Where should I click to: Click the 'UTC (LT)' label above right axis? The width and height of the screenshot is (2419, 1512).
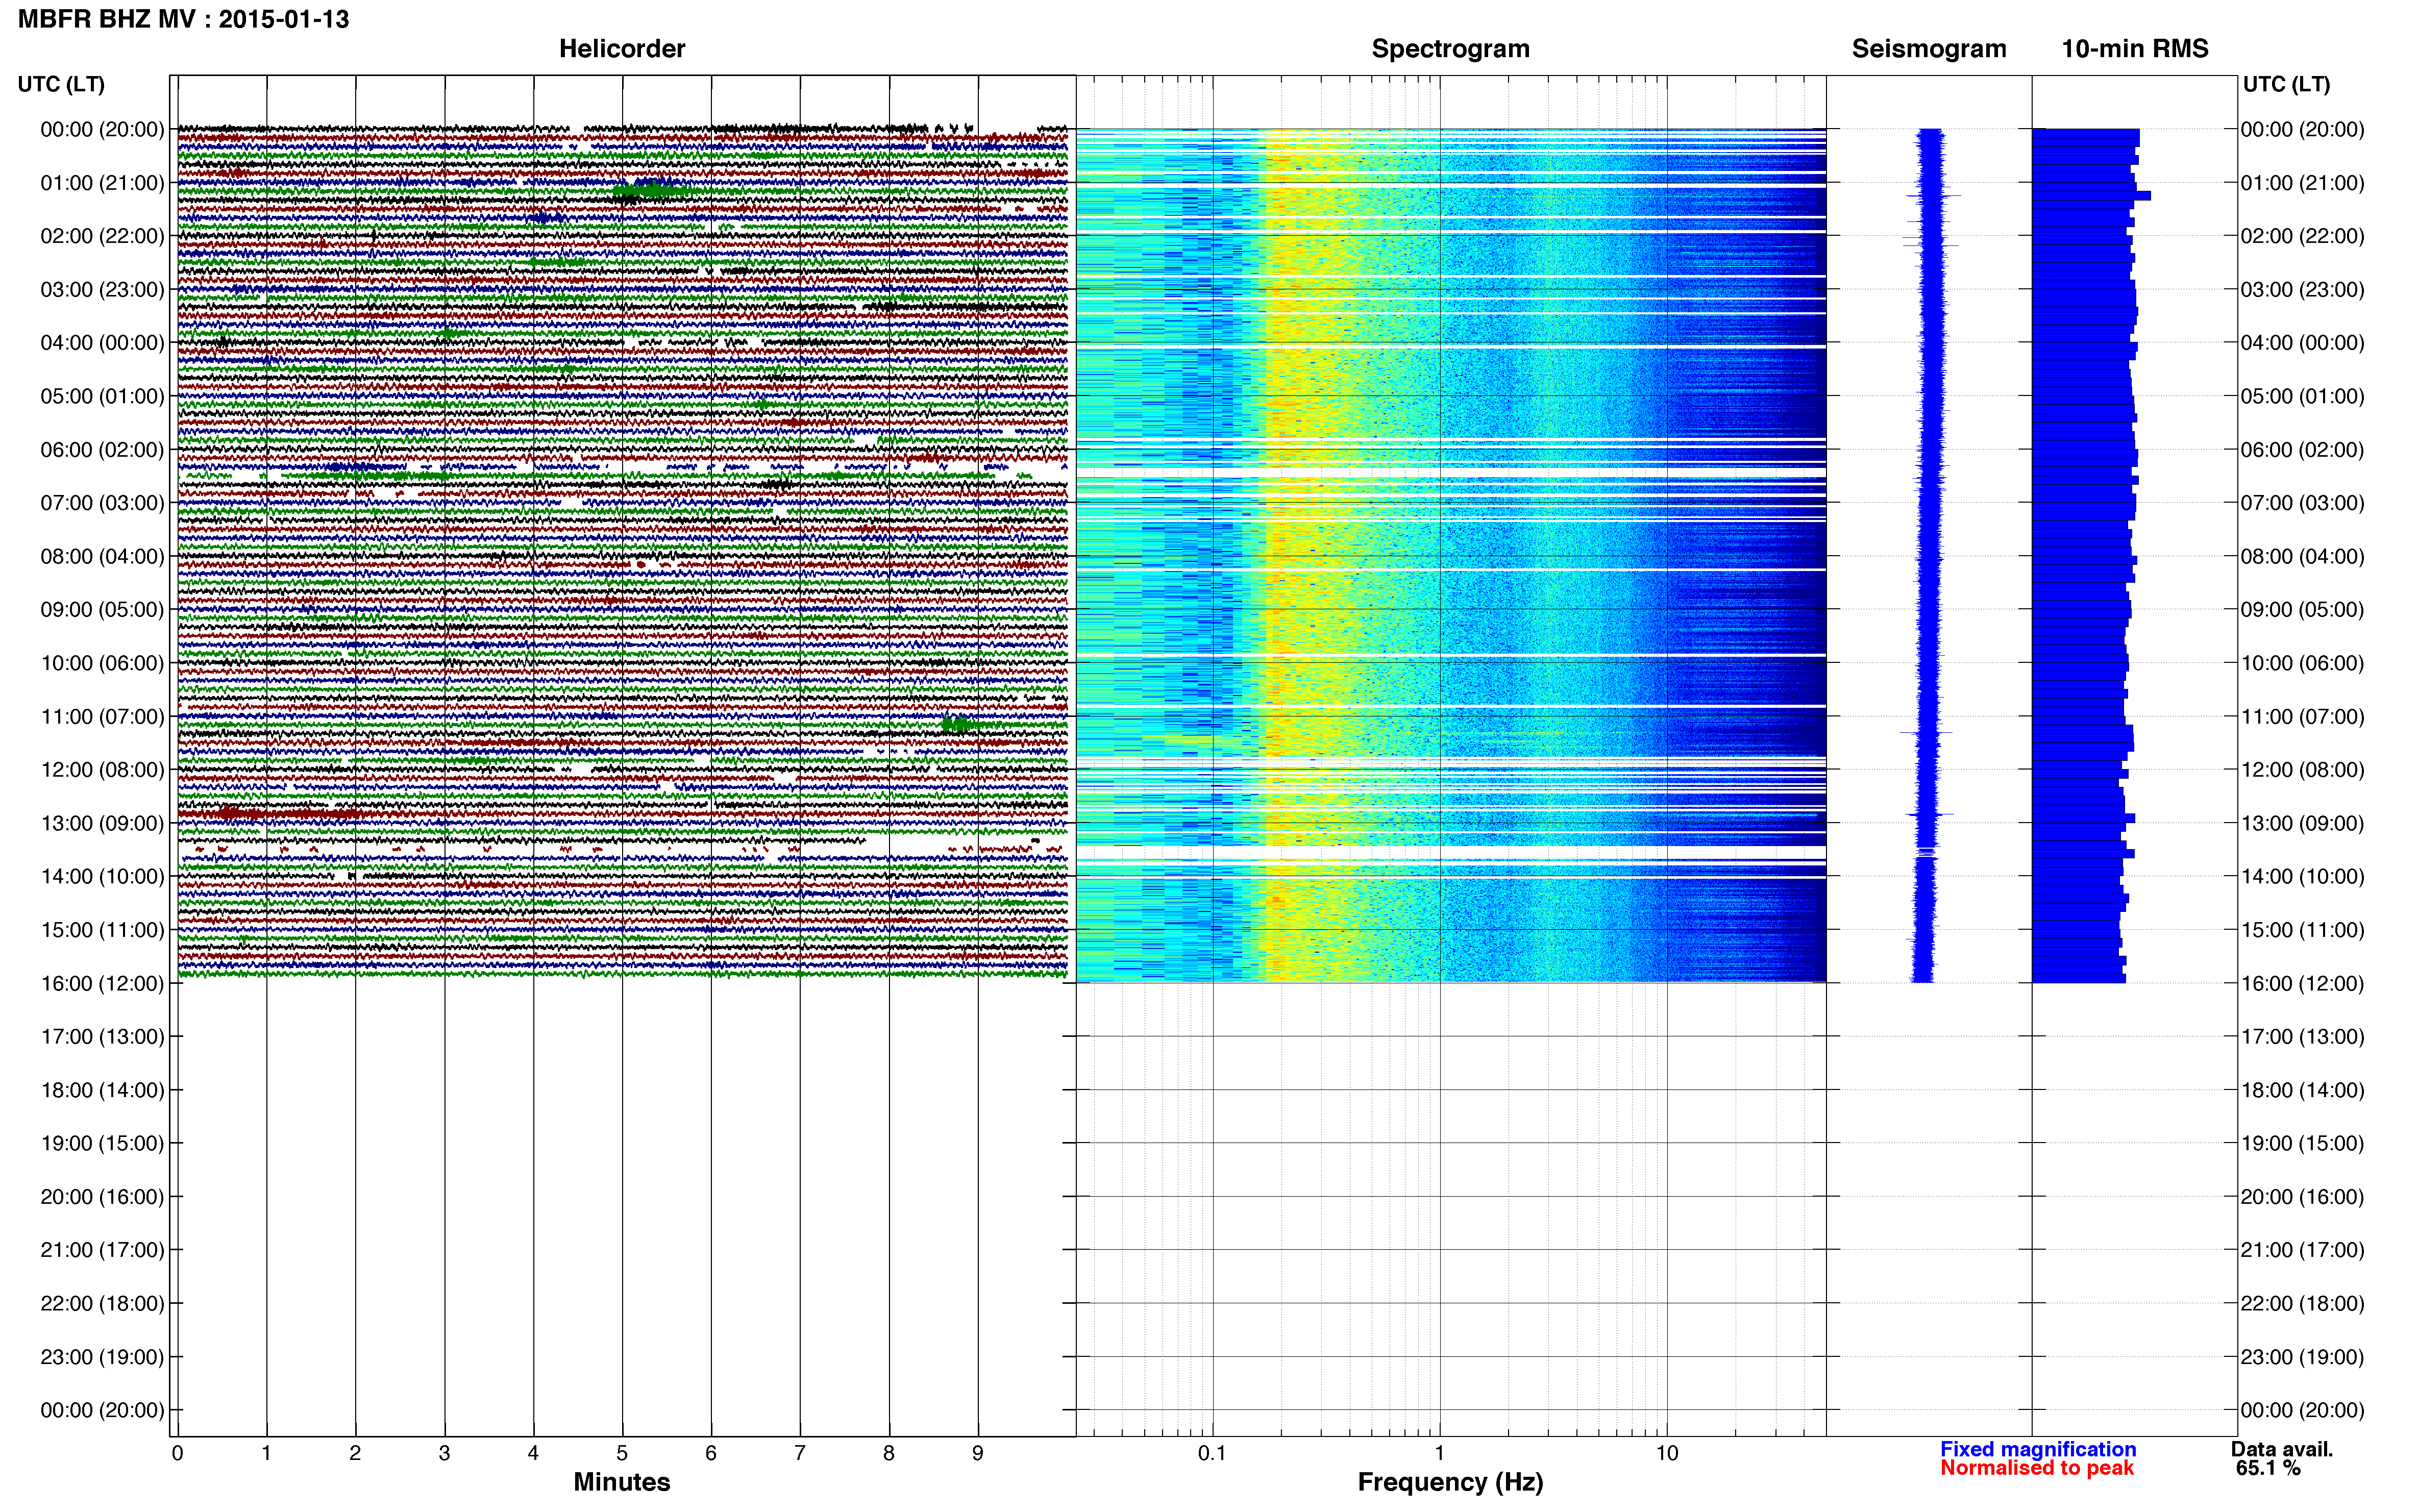tap(2287, 84)
